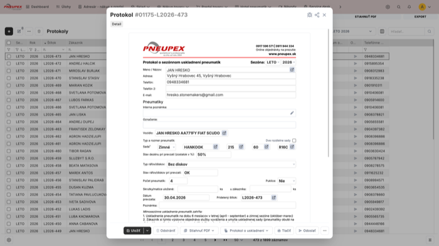Open the three-dots menu in Protokoly toolbar
Screen dimensions: 439x246
pyautogui.click(x=29, y=31)
